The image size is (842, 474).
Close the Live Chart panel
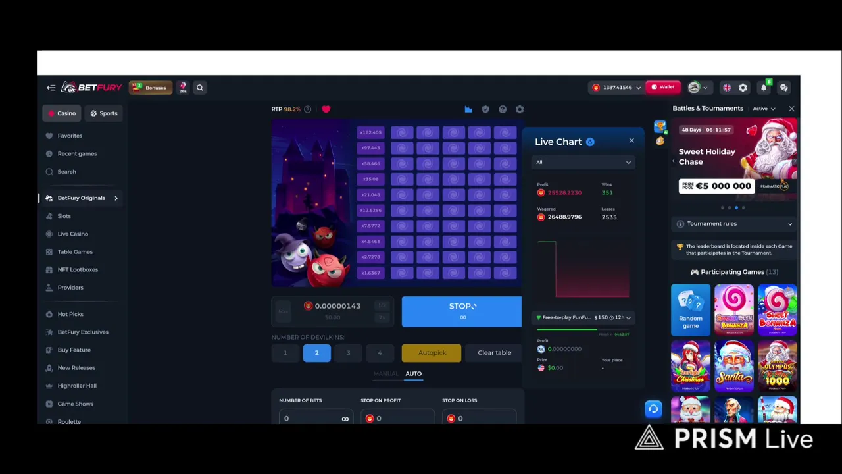click(631, 140)
